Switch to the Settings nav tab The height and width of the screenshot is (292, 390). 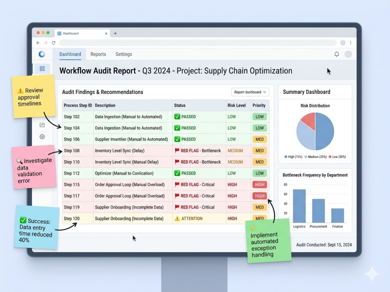point(124,54)
